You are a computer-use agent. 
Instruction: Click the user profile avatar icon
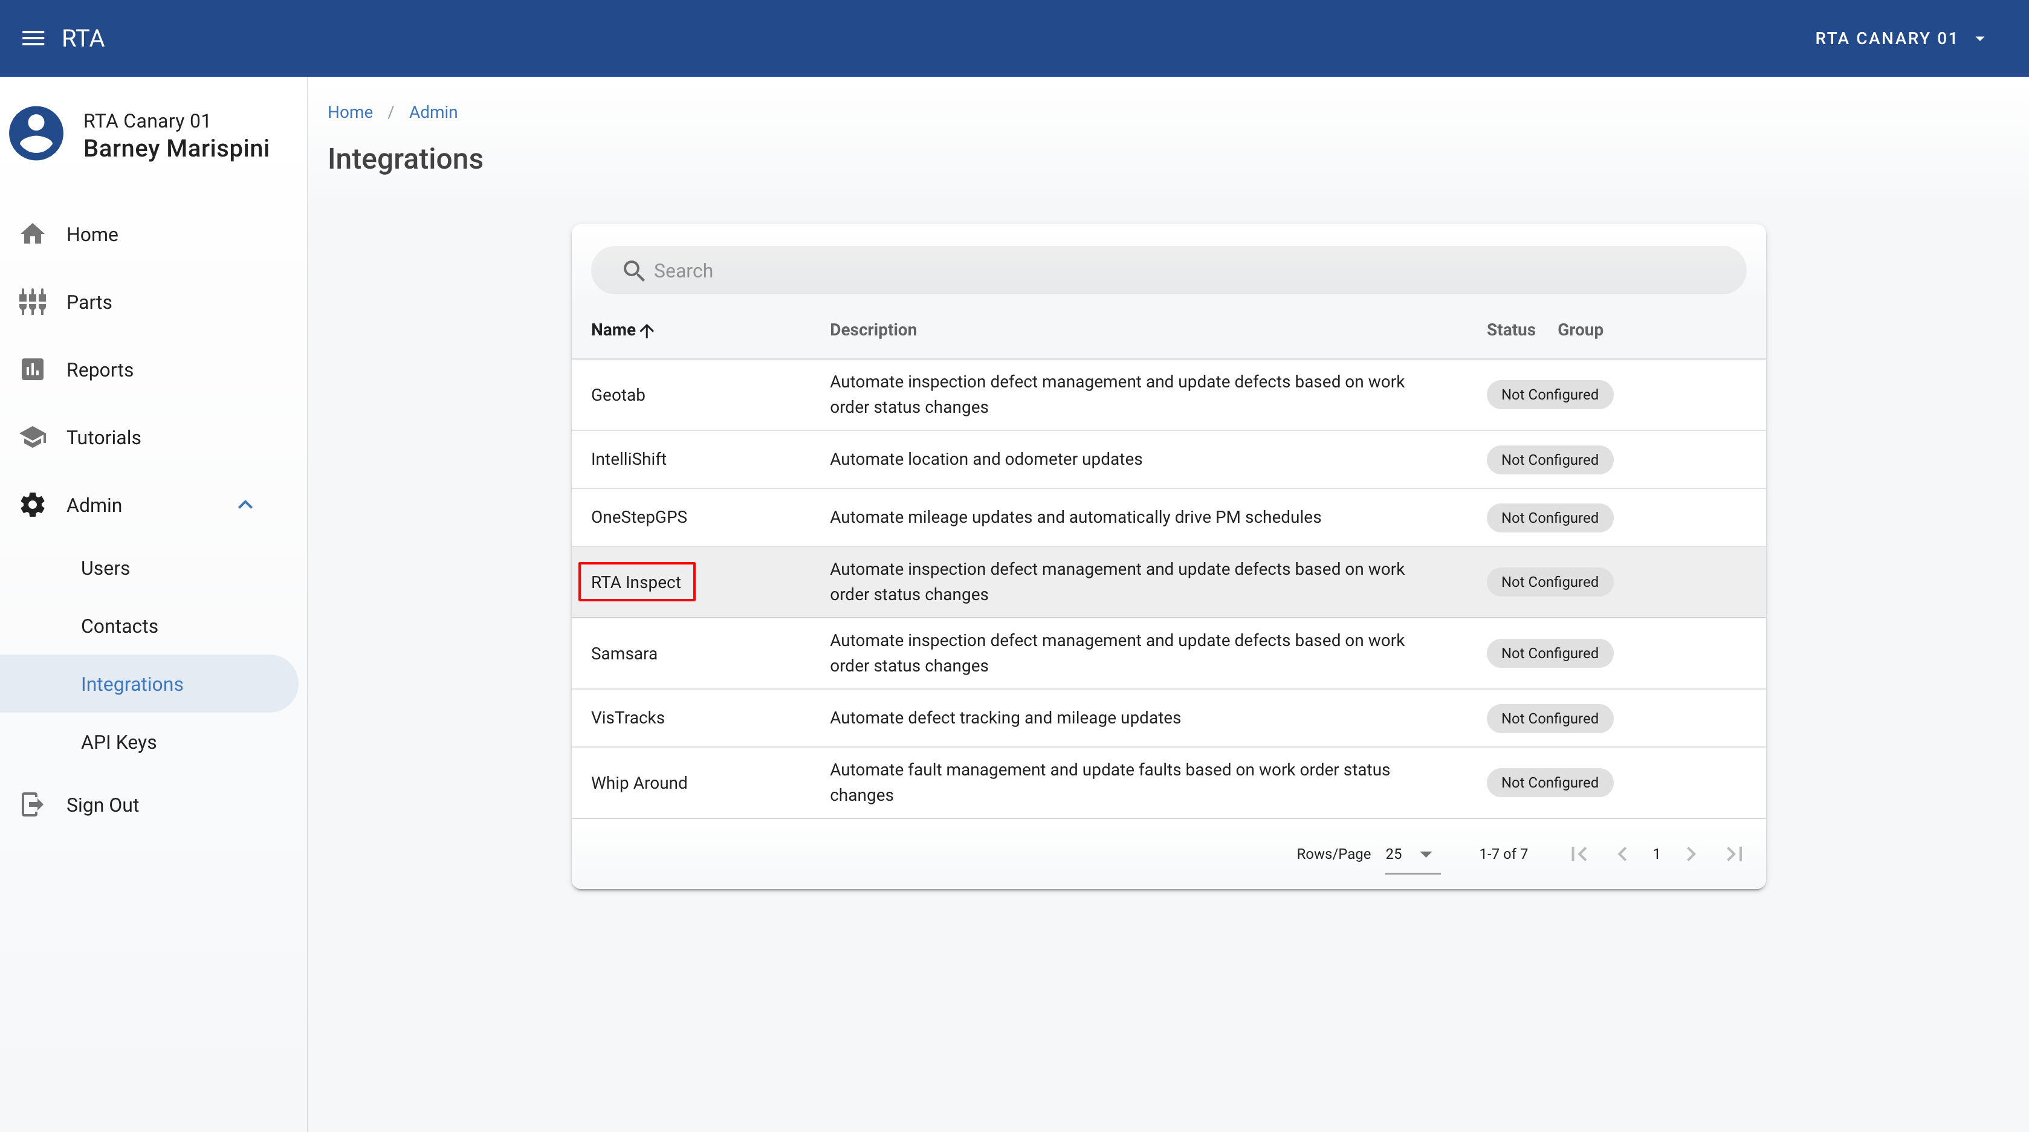(x=36, y=134)
